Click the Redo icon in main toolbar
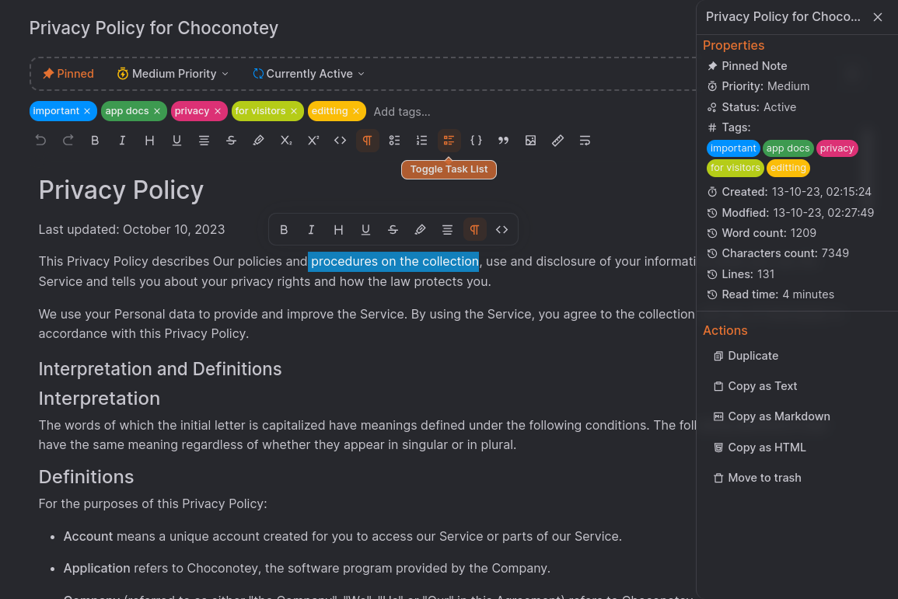The width and height of the screenshot is (898, 599). tap(68, 140)
